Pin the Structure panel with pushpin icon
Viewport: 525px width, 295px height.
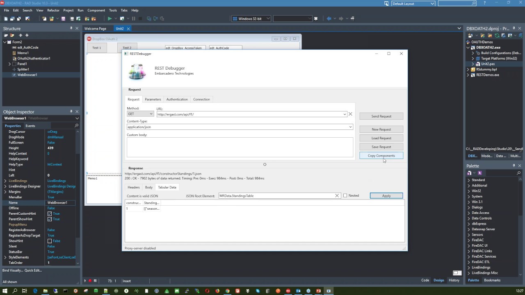pos(71,28)
